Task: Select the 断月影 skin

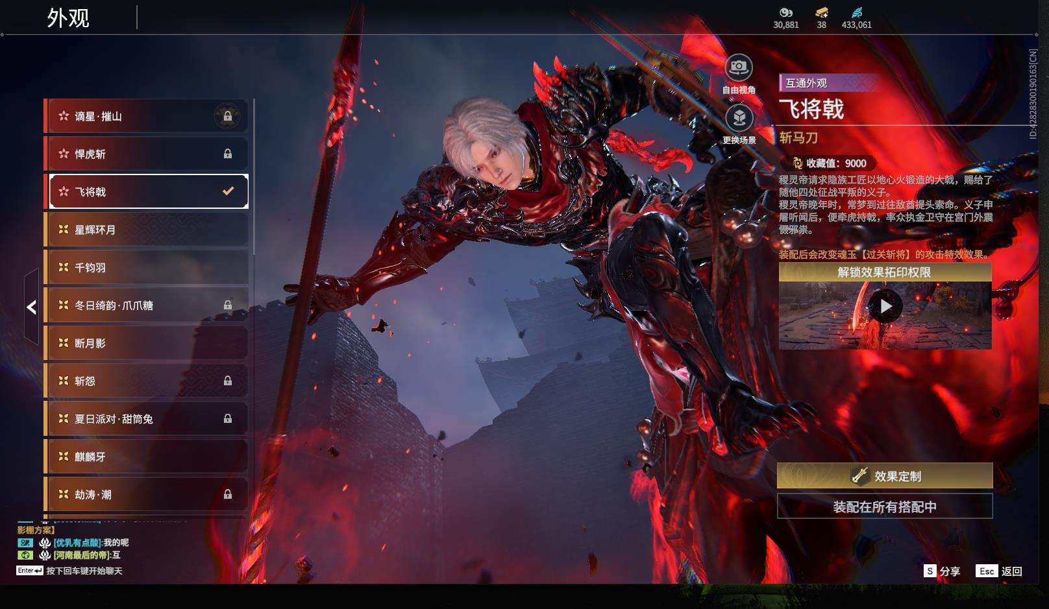Action: 146,343
